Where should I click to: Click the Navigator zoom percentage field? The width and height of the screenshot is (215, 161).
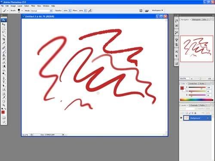(184, 78)
